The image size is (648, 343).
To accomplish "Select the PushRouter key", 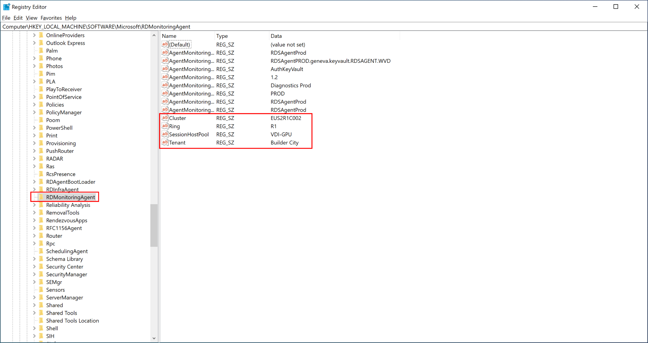I will point(60,151).
